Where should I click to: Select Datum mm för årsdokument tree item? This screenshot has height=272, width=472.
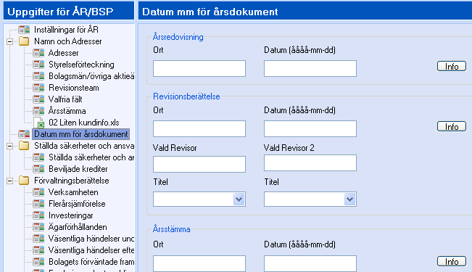pos(81,134)
